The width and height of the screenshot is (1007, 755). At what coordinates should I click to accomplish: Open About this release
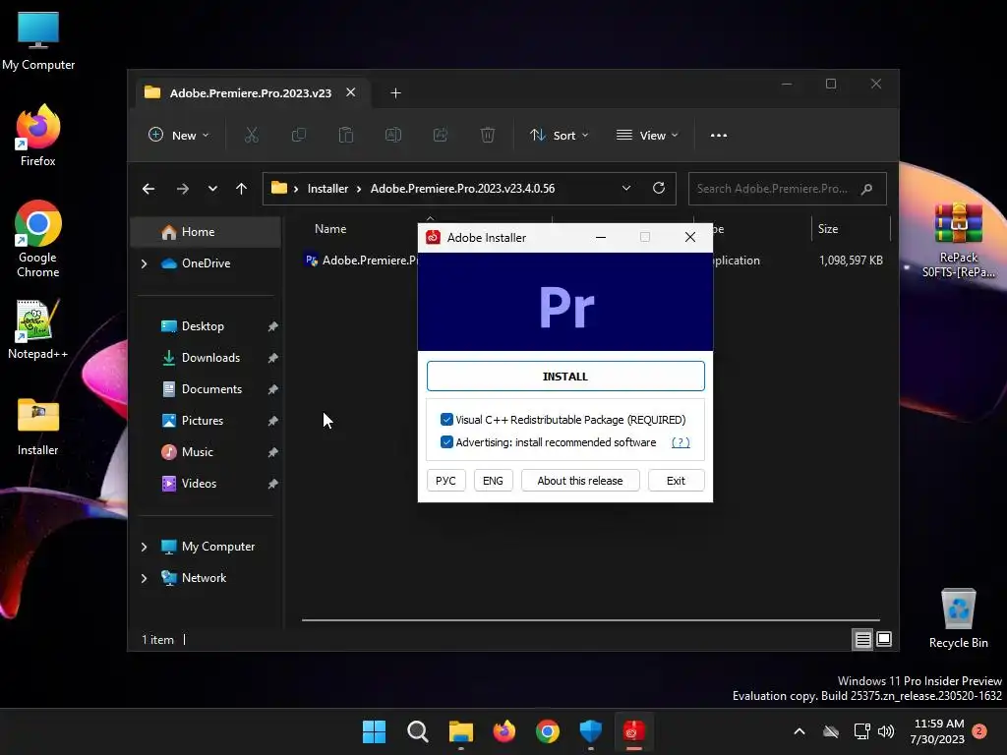coord(580,480)
